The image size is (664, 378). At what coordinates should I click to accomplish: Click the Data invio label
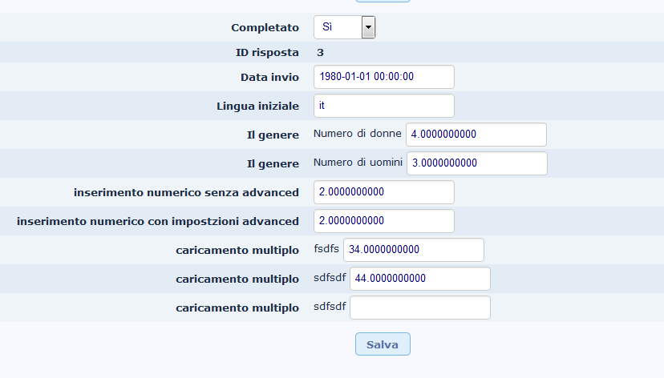[269, 77]
